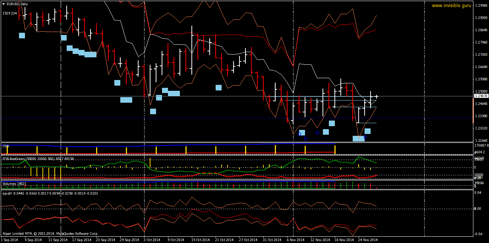
Task: Click the Alpari Limited MT4 copyright text
Action: click(50, 234)
